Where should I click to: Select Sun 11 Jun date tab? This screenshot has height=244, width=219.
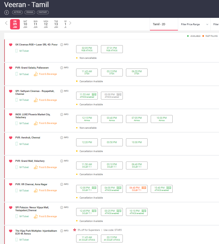click(x=36, y=24)
